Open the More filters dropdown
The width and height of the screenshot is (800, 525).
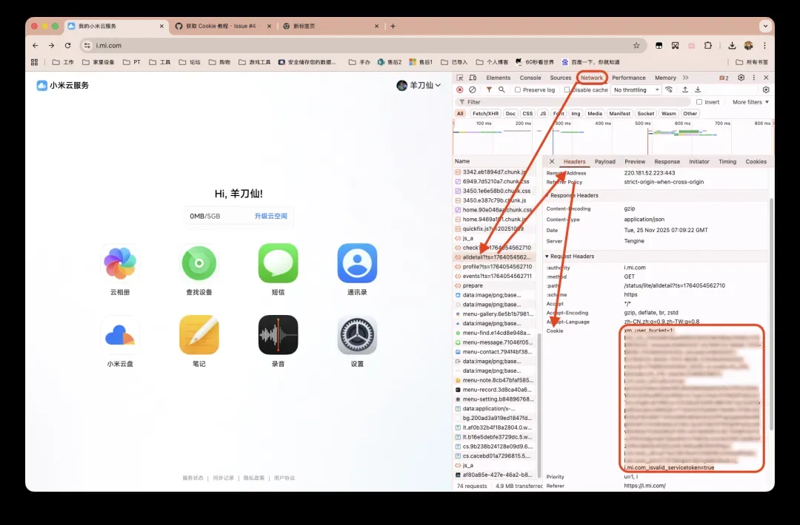pyautogui.click(x=750, y=102)
